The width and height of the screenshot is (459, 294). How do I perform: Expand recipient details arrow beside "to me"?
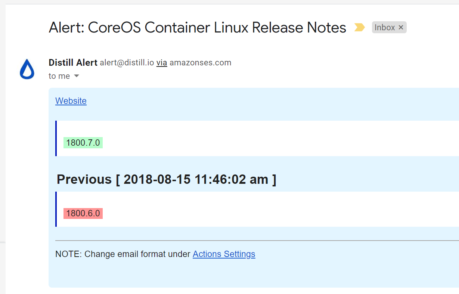77,76
